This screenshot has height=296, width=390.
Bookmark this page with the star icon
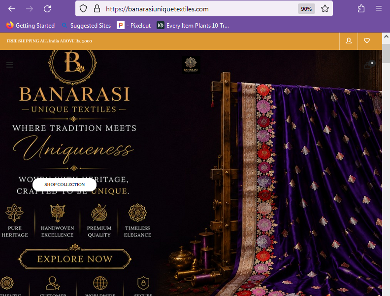325,9
